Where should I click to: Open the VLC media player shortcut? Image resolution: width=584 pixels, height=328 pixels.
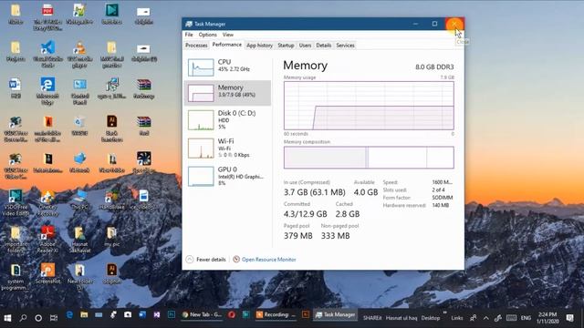[x=79, y=55]
